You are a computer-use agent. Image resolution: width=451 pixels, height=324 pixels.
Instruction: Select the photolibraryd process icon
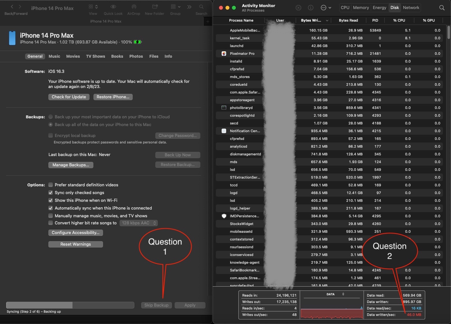tap(224, 108)
